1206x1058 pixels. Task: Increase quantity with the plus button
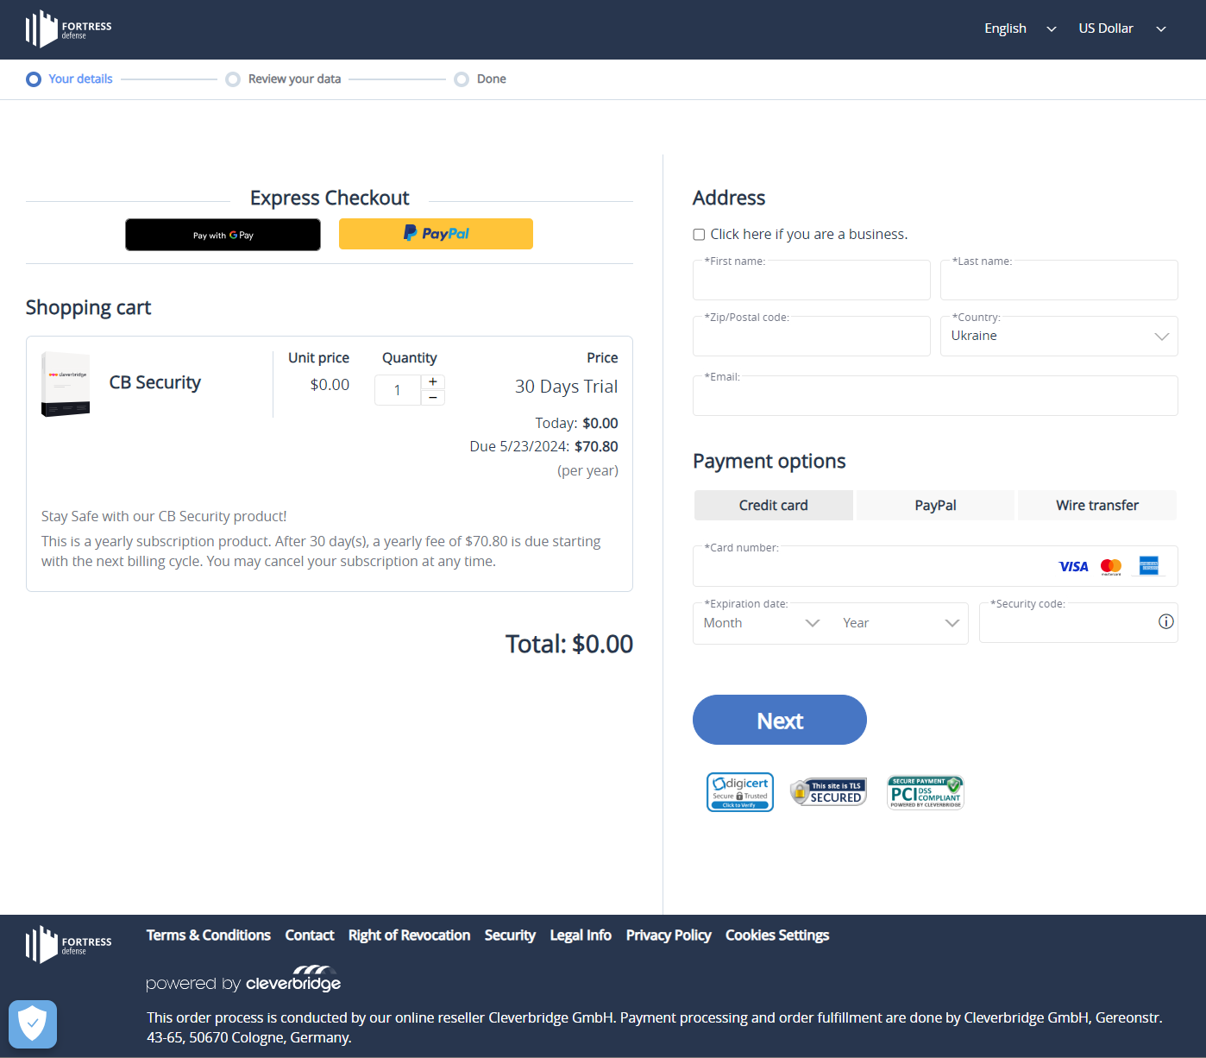433,381
